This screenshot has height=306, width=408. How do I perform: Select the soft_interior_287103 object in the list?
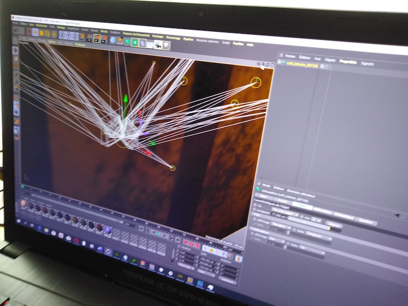(x=302, y=65)
